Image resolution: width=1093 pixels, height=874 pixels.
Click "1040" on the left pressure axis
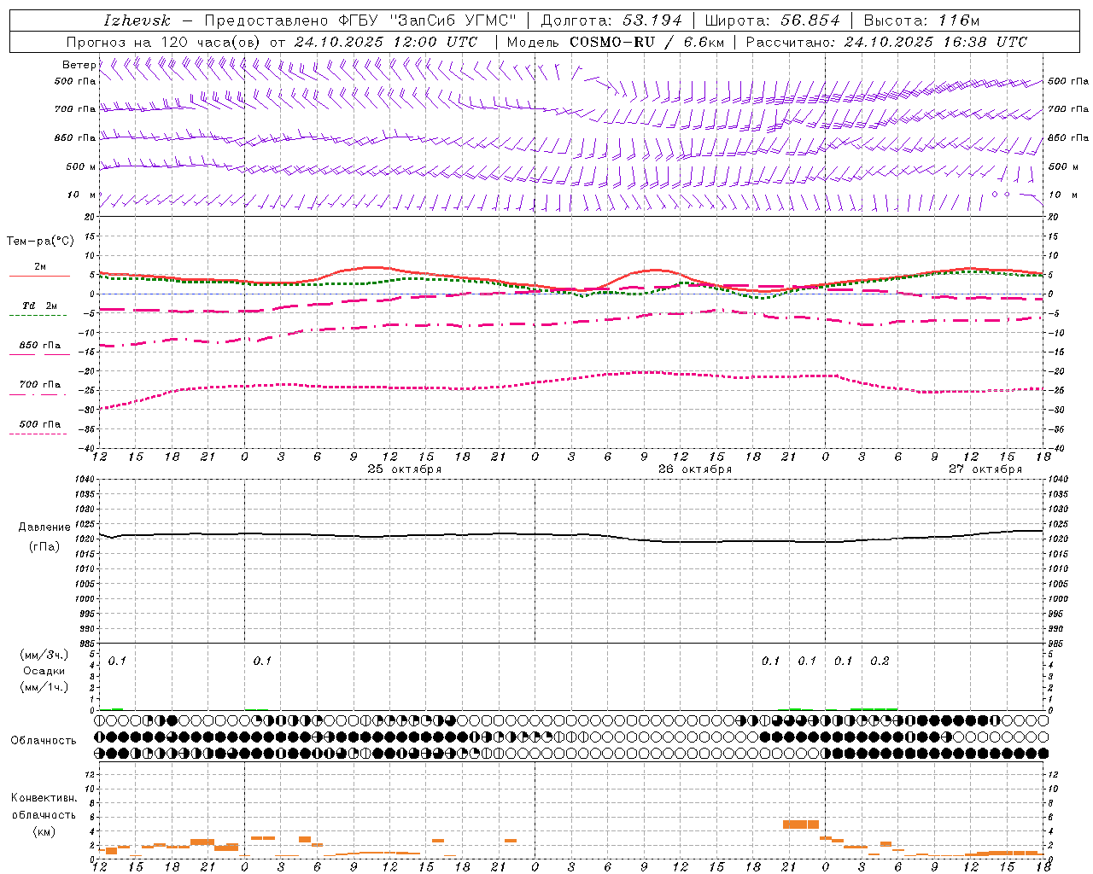(83, 480)
